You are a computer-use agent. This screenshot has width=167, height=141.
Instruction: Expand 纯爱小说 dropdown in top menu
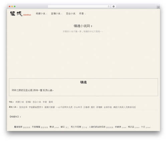pyautogui.click(x=41, y=14)
